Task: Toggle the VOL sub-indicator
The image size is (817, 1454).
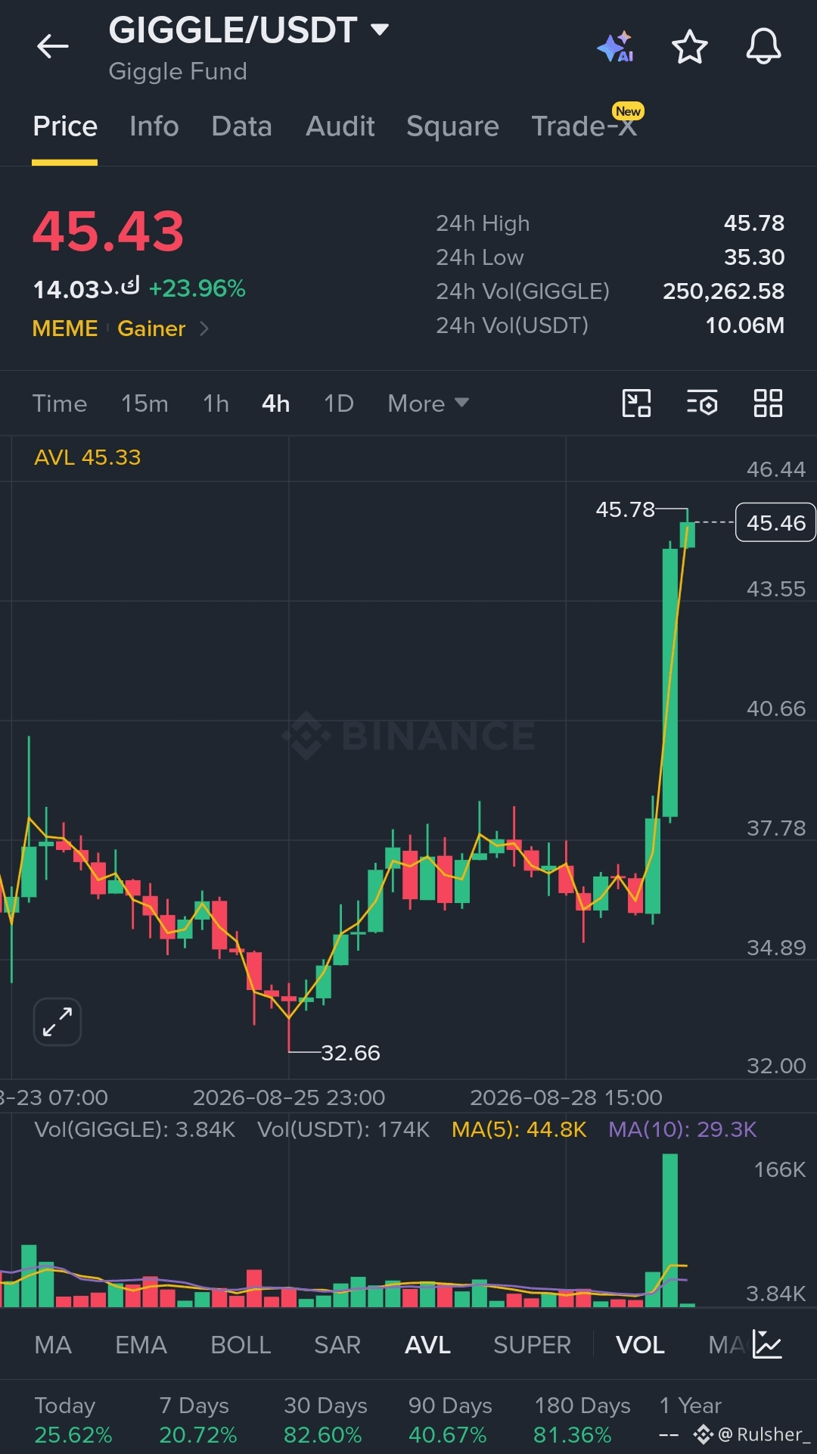Action: pos(640,1345)
